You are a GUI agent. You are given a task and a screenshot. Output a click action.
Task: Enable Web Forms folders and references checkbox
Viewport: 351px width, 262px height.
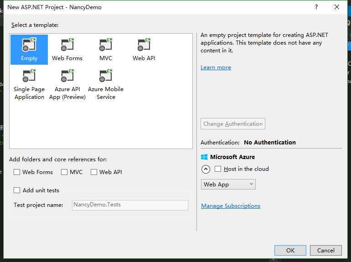pyautogui.click(x=17, y=172)
